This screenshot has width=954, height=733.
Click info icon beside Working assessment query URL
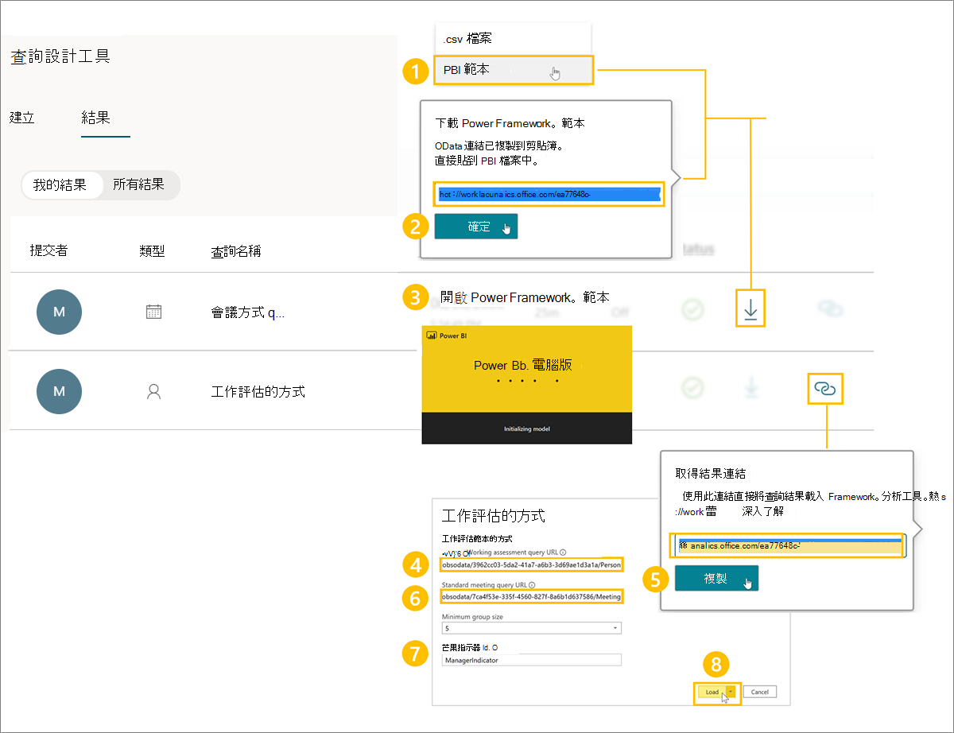[x=563, y=552]
